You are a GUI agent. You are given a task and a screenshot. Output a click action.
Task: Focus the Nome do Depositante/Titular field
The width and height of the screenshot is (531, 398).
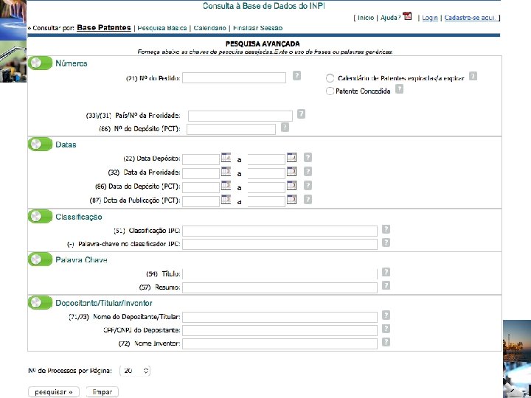[x=280, y=317]
